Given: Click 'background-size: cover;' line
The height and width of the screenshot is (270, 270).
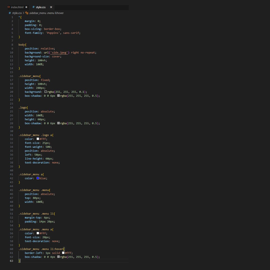Looking at the screenshot, I should 43,56.
